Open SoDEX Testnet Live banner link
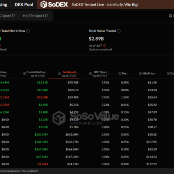 pyautogui.click(x=105, y=5)
